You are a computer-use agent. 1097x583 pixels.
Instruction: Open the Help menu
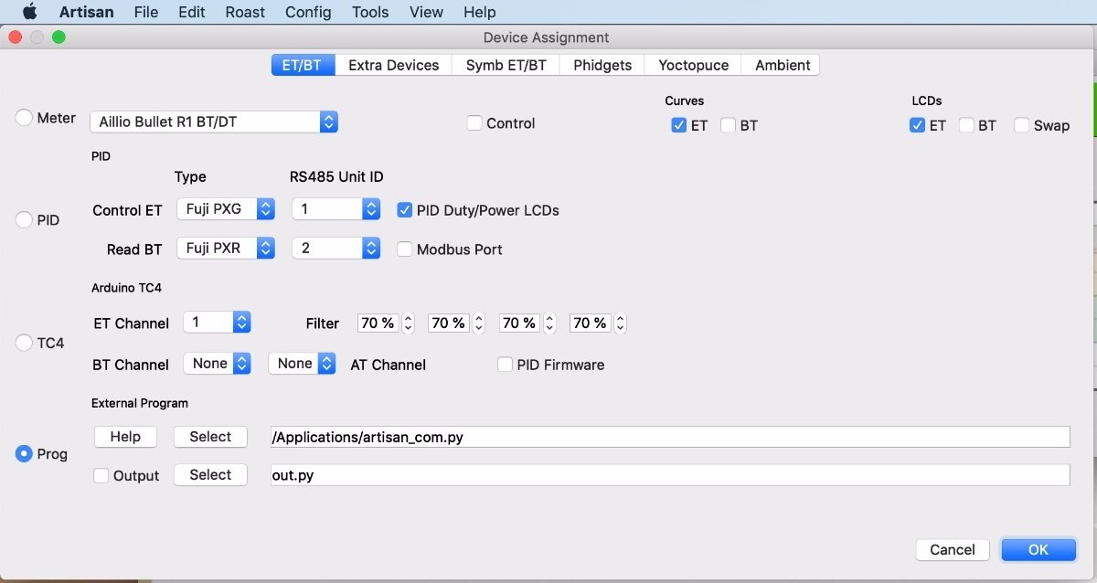tap(479, 12)
